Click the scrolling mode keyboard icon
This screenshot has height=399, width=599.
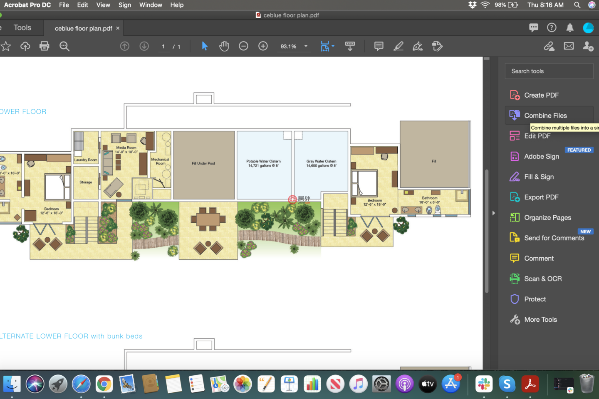pyautogui.click(x=350, y=46)
